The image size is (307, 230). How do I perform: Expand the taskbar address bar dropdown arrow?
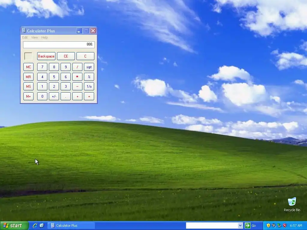240,226
